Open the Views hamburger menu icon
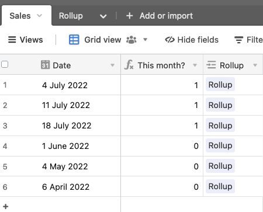263x212 pixels. click(12, 40)
